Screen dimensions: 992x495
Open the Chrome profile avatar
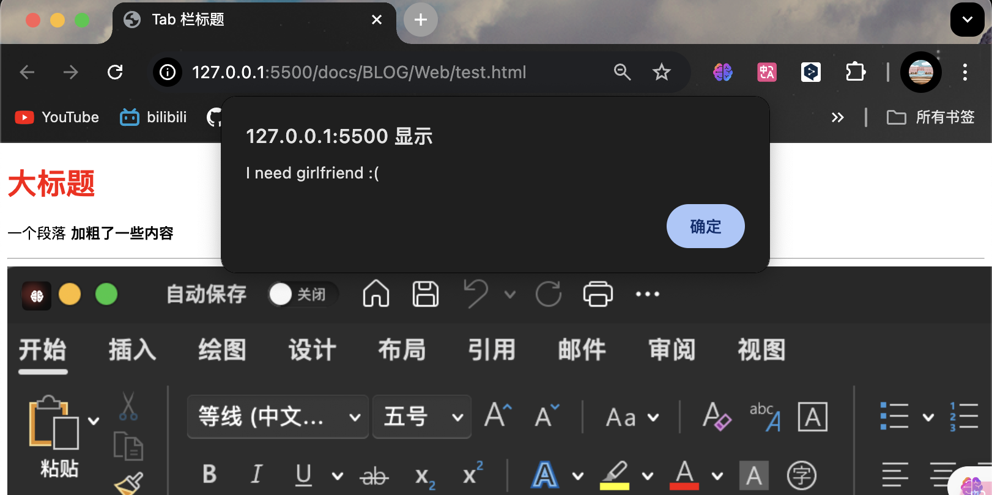tap(921, 72)
